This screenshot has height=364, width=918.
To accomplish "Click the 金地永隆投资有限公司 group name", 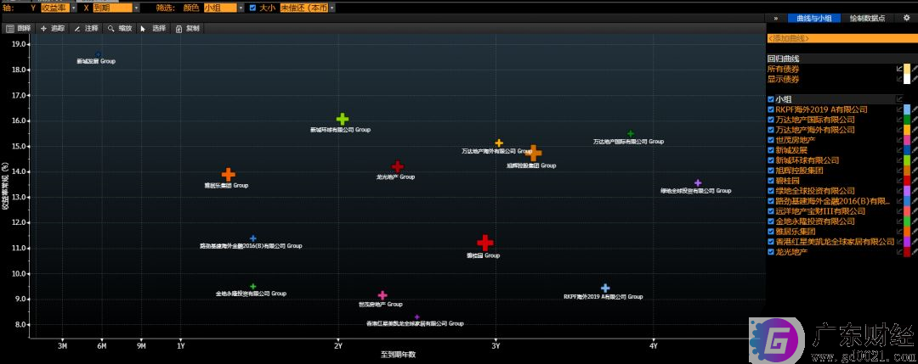I will click(817, 221).
